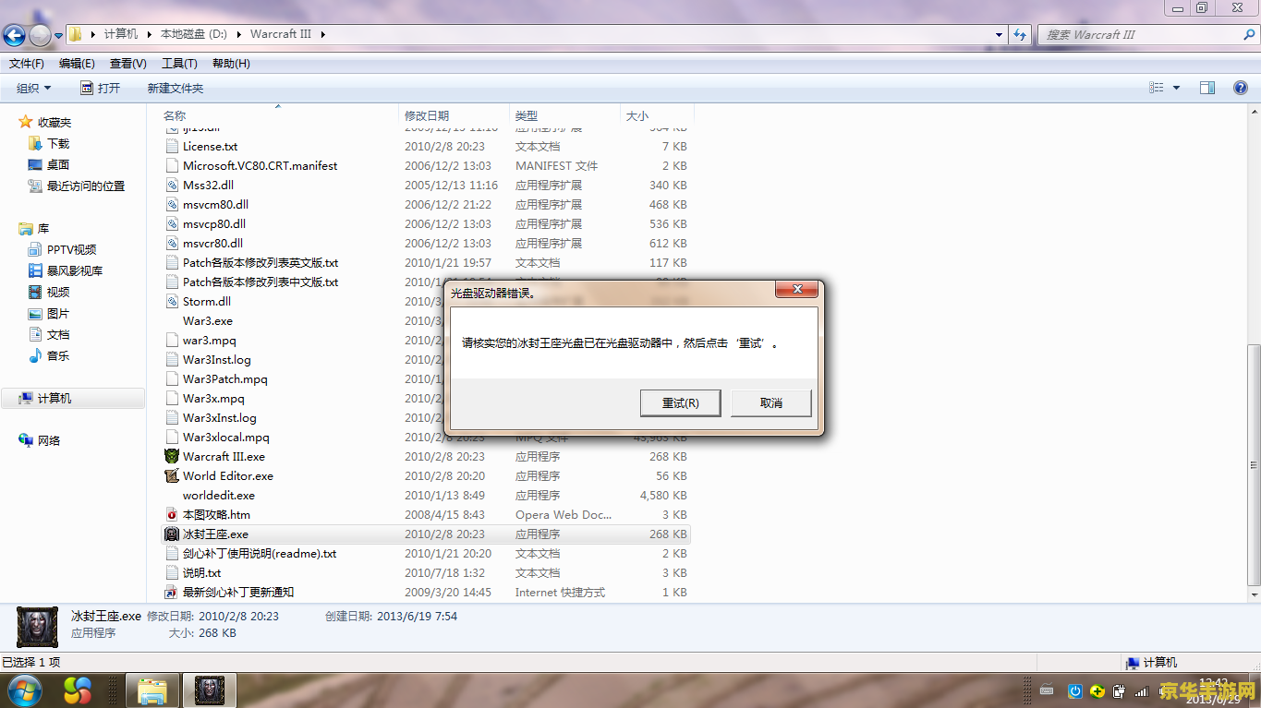The image size is (1261, 708).
Task: Click the change view icon
Action: coord(1157,88)
